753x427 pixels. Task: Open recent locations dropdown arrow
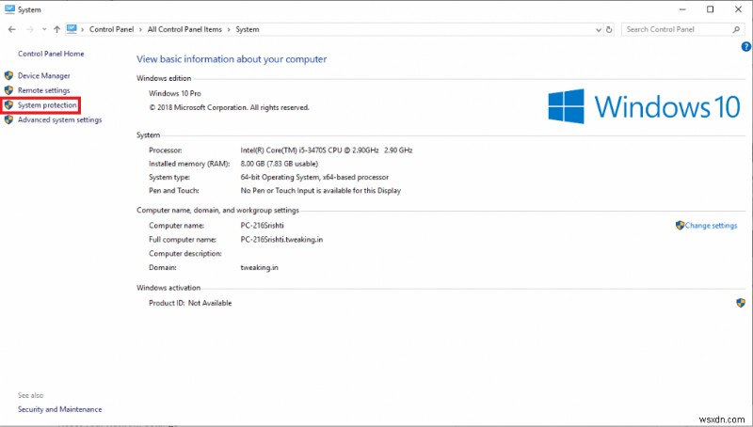[44, 29]
